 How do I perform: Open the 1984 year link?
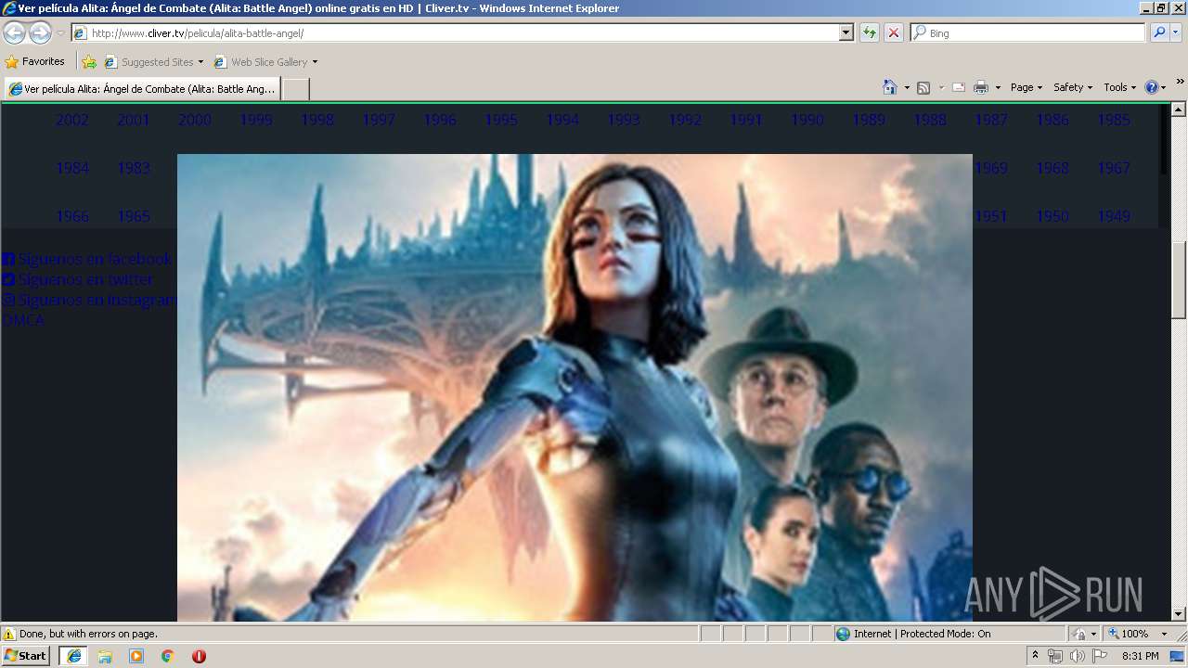pyautogui.click(x=72, y=168)
